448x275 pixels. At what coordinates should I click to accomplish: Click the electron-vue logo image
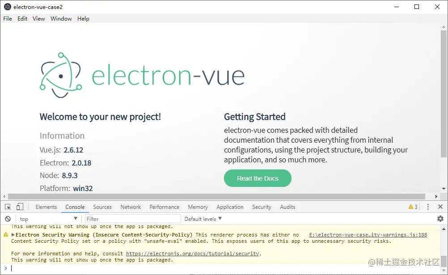point(142,75)
